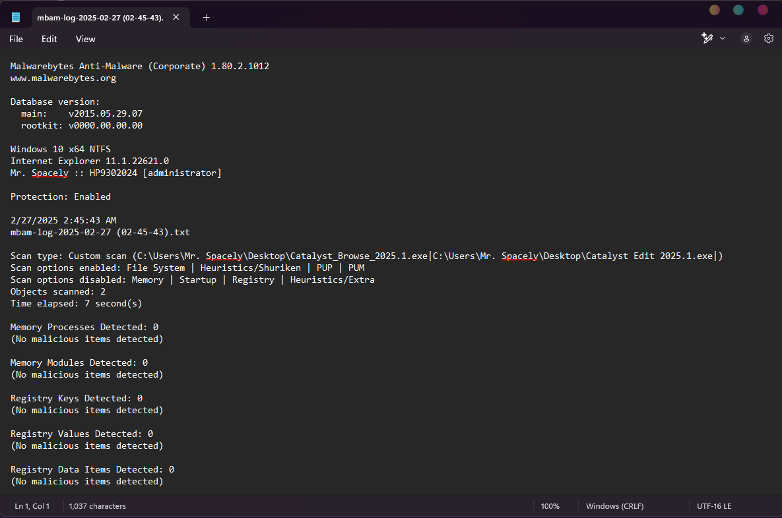The height and width of the screenshot is (518, 782).
Task: Add a new tab with the plus icon
Action: tap(206, 17)
